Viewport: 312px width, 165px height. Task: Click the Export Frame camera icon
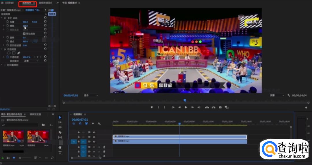220,107
